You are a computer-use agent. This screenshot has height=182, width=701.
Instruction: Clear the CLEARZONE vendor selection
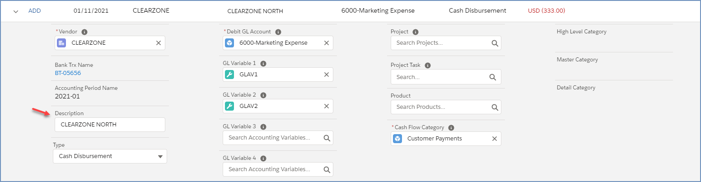tap(158, 43)
